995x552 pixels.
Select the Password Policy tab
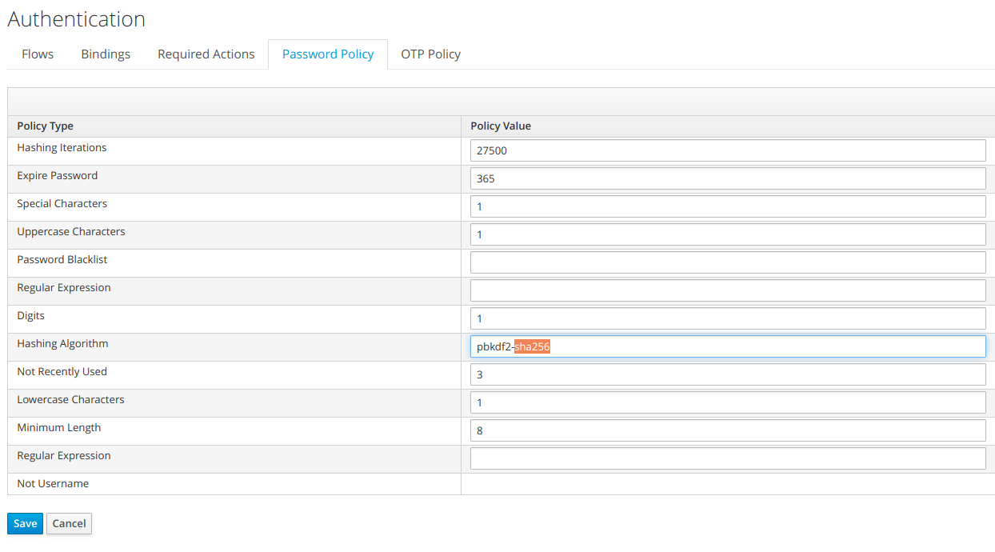[x=327, y=54]
